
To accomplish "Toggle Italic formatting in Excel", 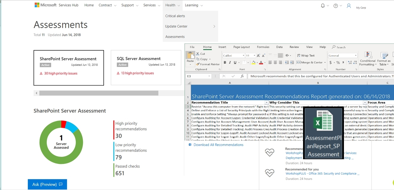I will click(x=230, y=62).
